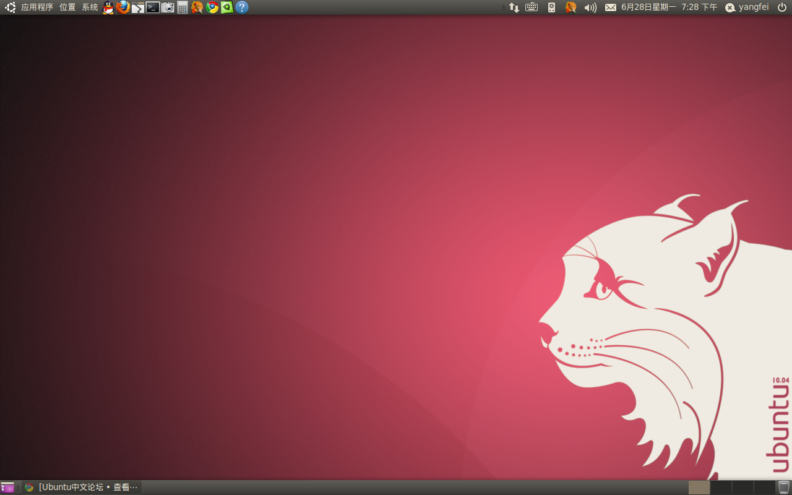
Task: Launch the paintbrush wallpaper app in launchers
Action: pyautogui.click(x=197, y=7)
